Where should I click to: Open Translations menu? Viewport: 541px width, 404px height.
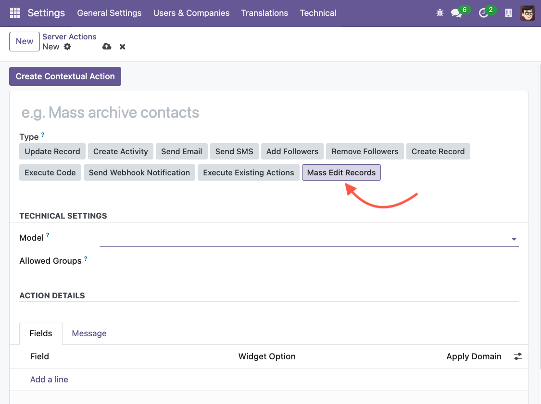[x=264, y=13]
